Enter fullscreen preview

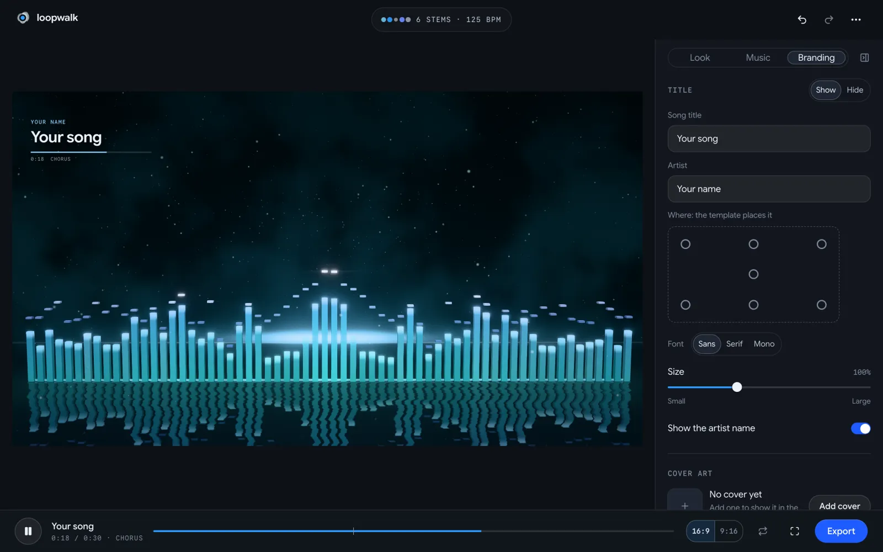tap(795, 531)
